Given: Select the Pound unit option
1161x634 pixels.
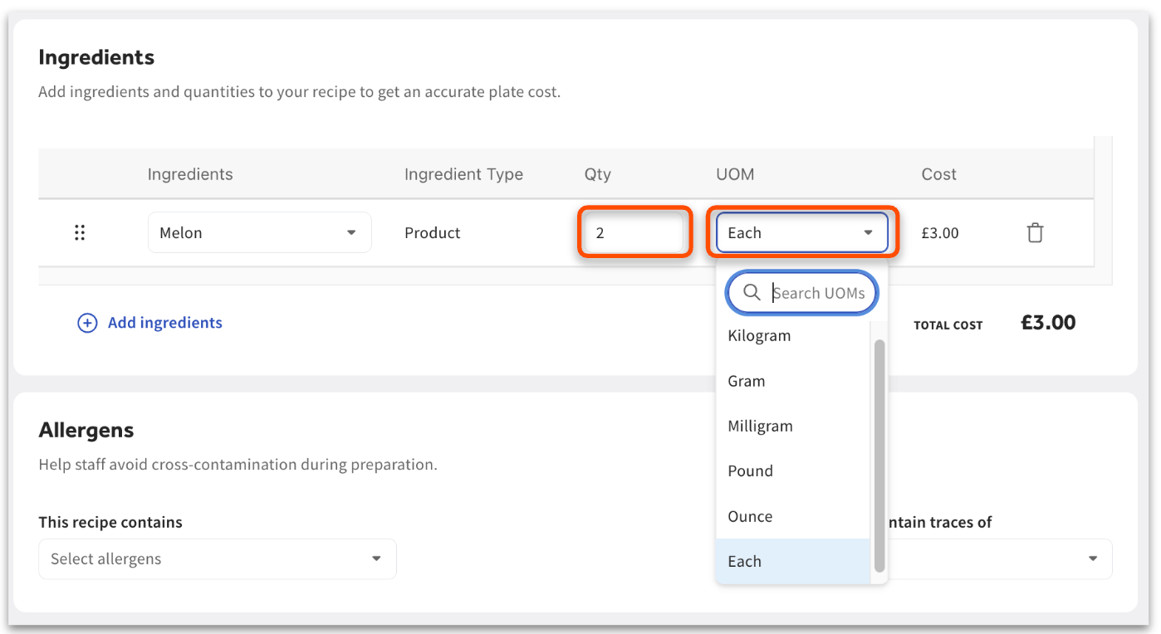Looking at the screenshot, I should click(x=750, y=471).
